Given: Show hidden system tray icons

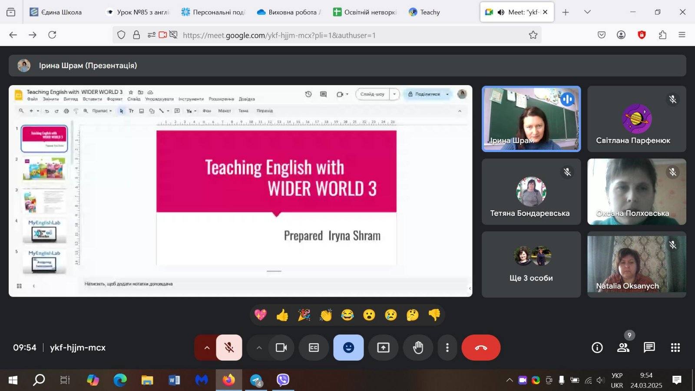Looking at the screenshot, I should [x=510, y=380].
